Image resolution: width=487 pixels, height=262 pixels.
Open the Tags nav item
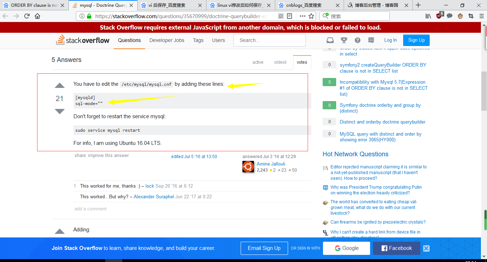pyautogui.click(x=198, y=41)
